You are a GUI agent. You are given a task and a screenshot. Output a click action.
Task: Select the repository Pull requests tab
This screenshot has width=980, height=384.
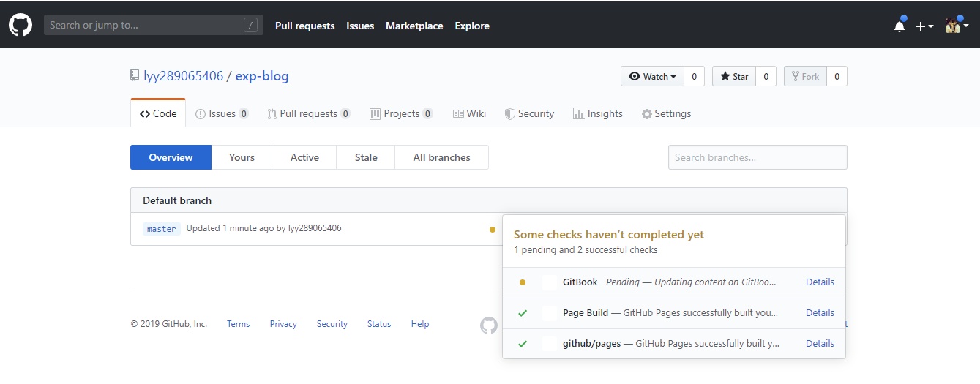pyautogui.click(x=308, y=113)
